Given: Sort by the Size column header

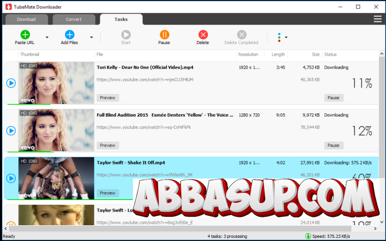Looking at the screenshot, I should point(316,55).
